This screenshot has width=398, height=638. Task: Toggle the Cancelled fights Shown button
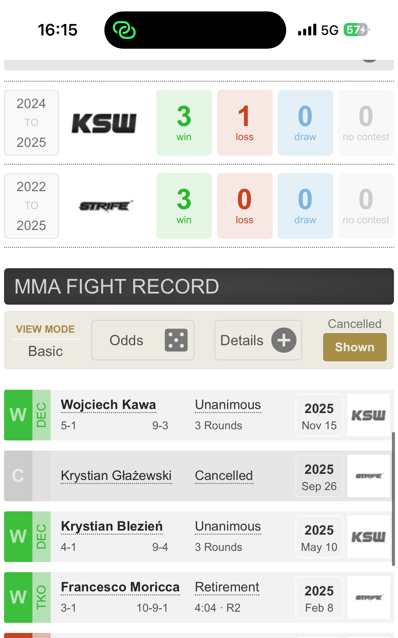(354, 347)
